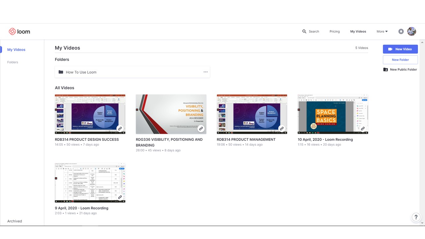Play Visibility, Positioning & Branding thumbnail
Screen dimensions: 425x239
(171, 114)
